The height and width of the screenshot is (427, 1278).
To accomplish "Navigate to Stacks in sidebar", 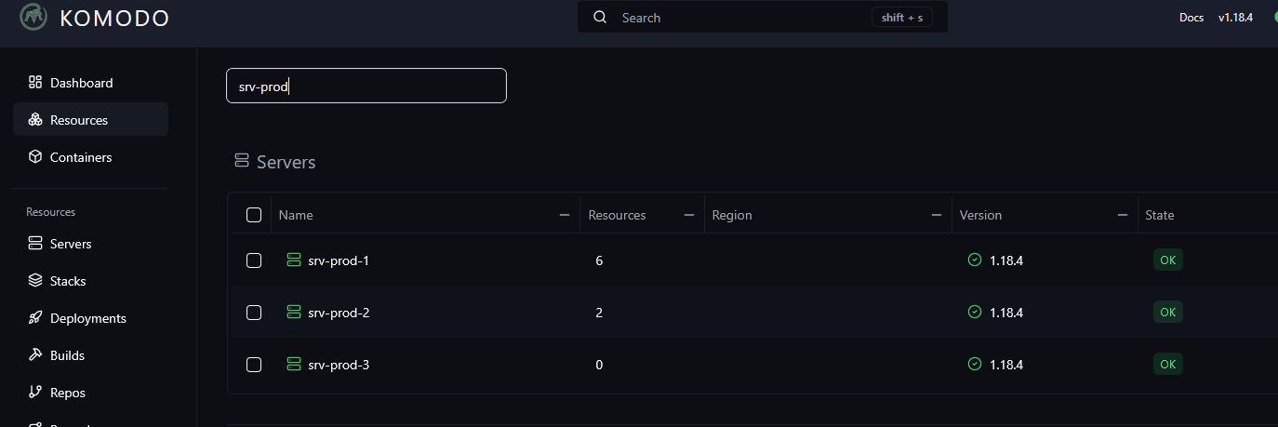I will (90, 281).
